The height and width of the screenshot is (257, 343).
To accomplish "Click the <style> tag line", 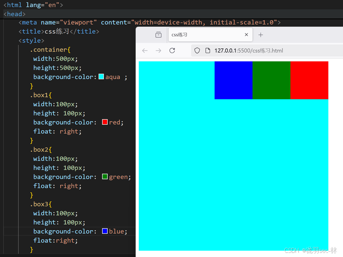I will (x=31, y=40).
